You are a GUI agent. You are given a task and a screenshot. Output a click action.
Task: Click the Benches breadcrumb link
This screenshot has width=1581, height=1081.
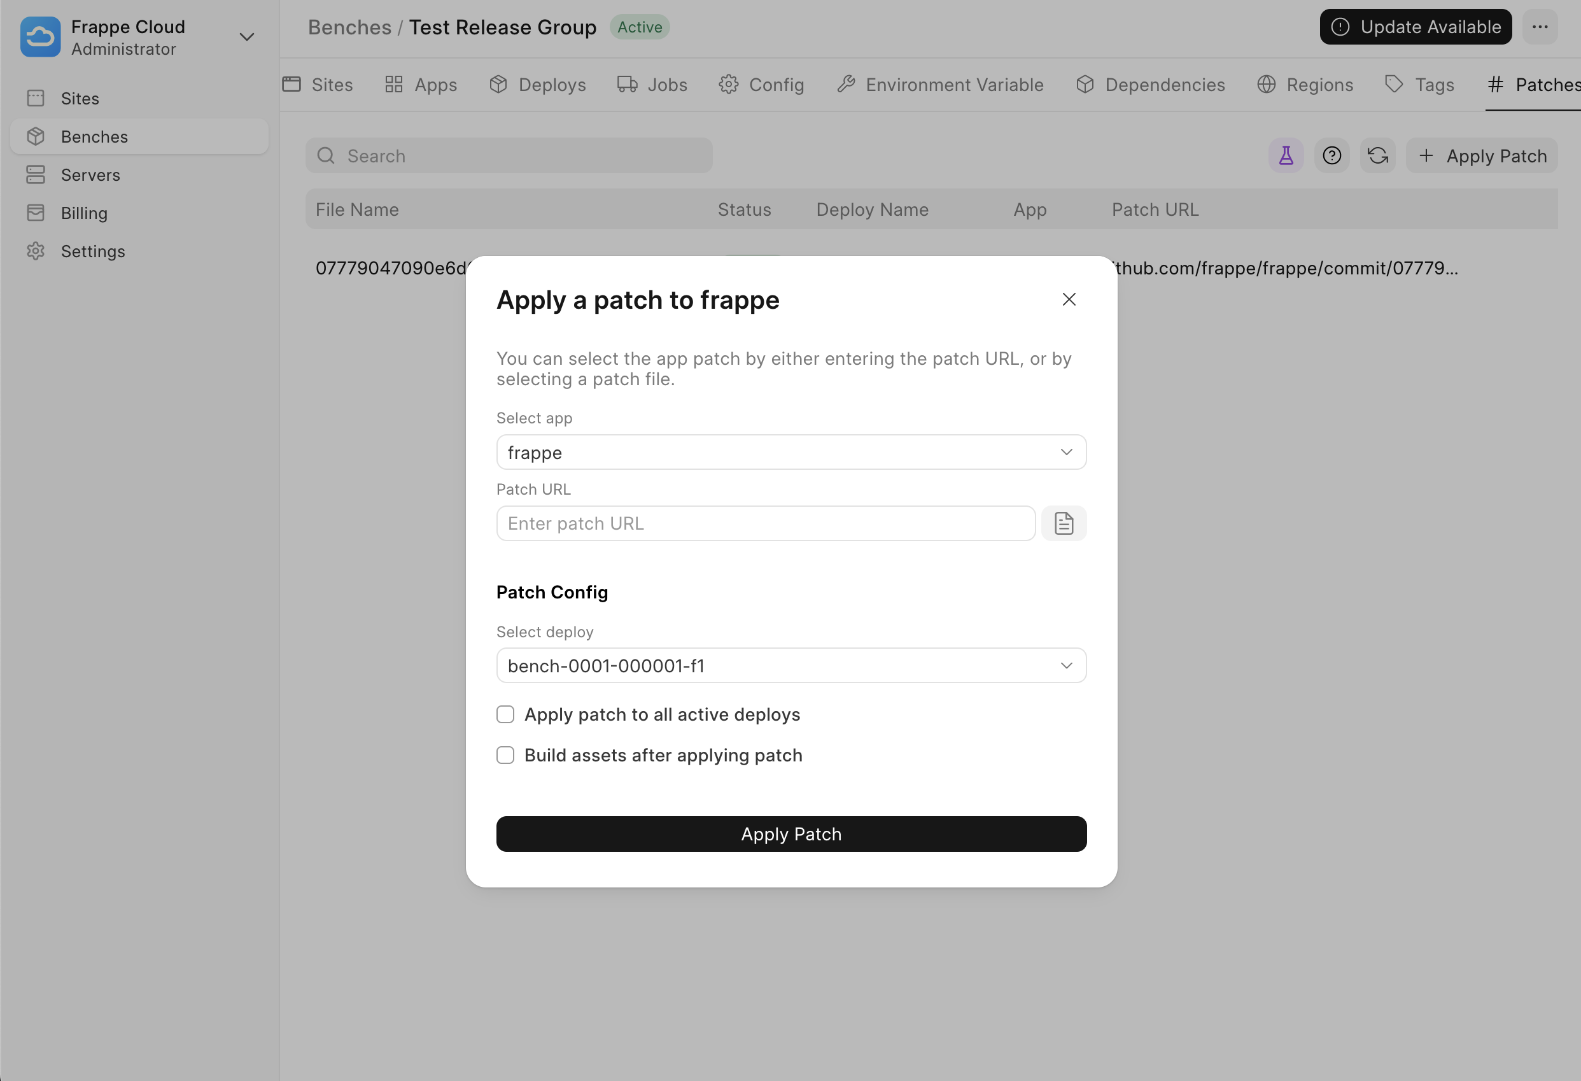pos(349,27)
